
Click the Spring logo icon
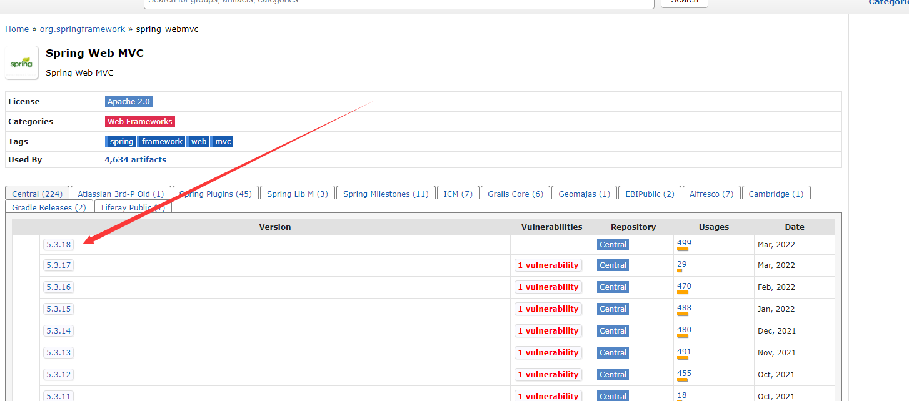(21, 63)
